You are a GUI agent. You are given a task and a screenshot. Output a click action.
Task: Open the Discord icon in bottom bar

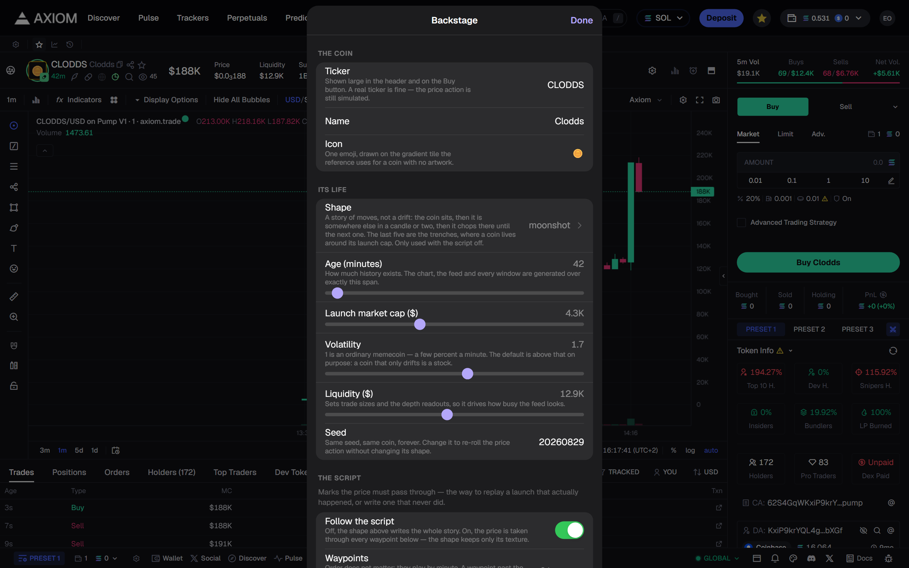811,558
